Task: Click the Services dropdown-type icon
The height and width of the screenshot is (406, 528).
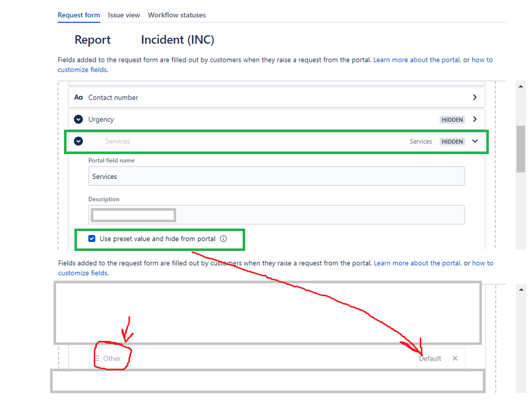Action: [78, 141]
